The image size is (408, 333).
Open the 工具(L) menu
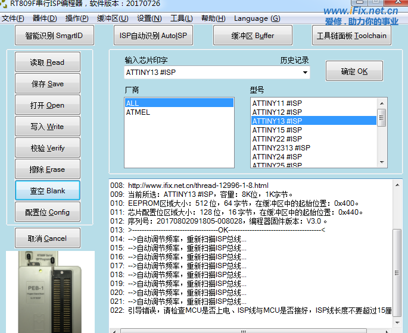[181, 18]
